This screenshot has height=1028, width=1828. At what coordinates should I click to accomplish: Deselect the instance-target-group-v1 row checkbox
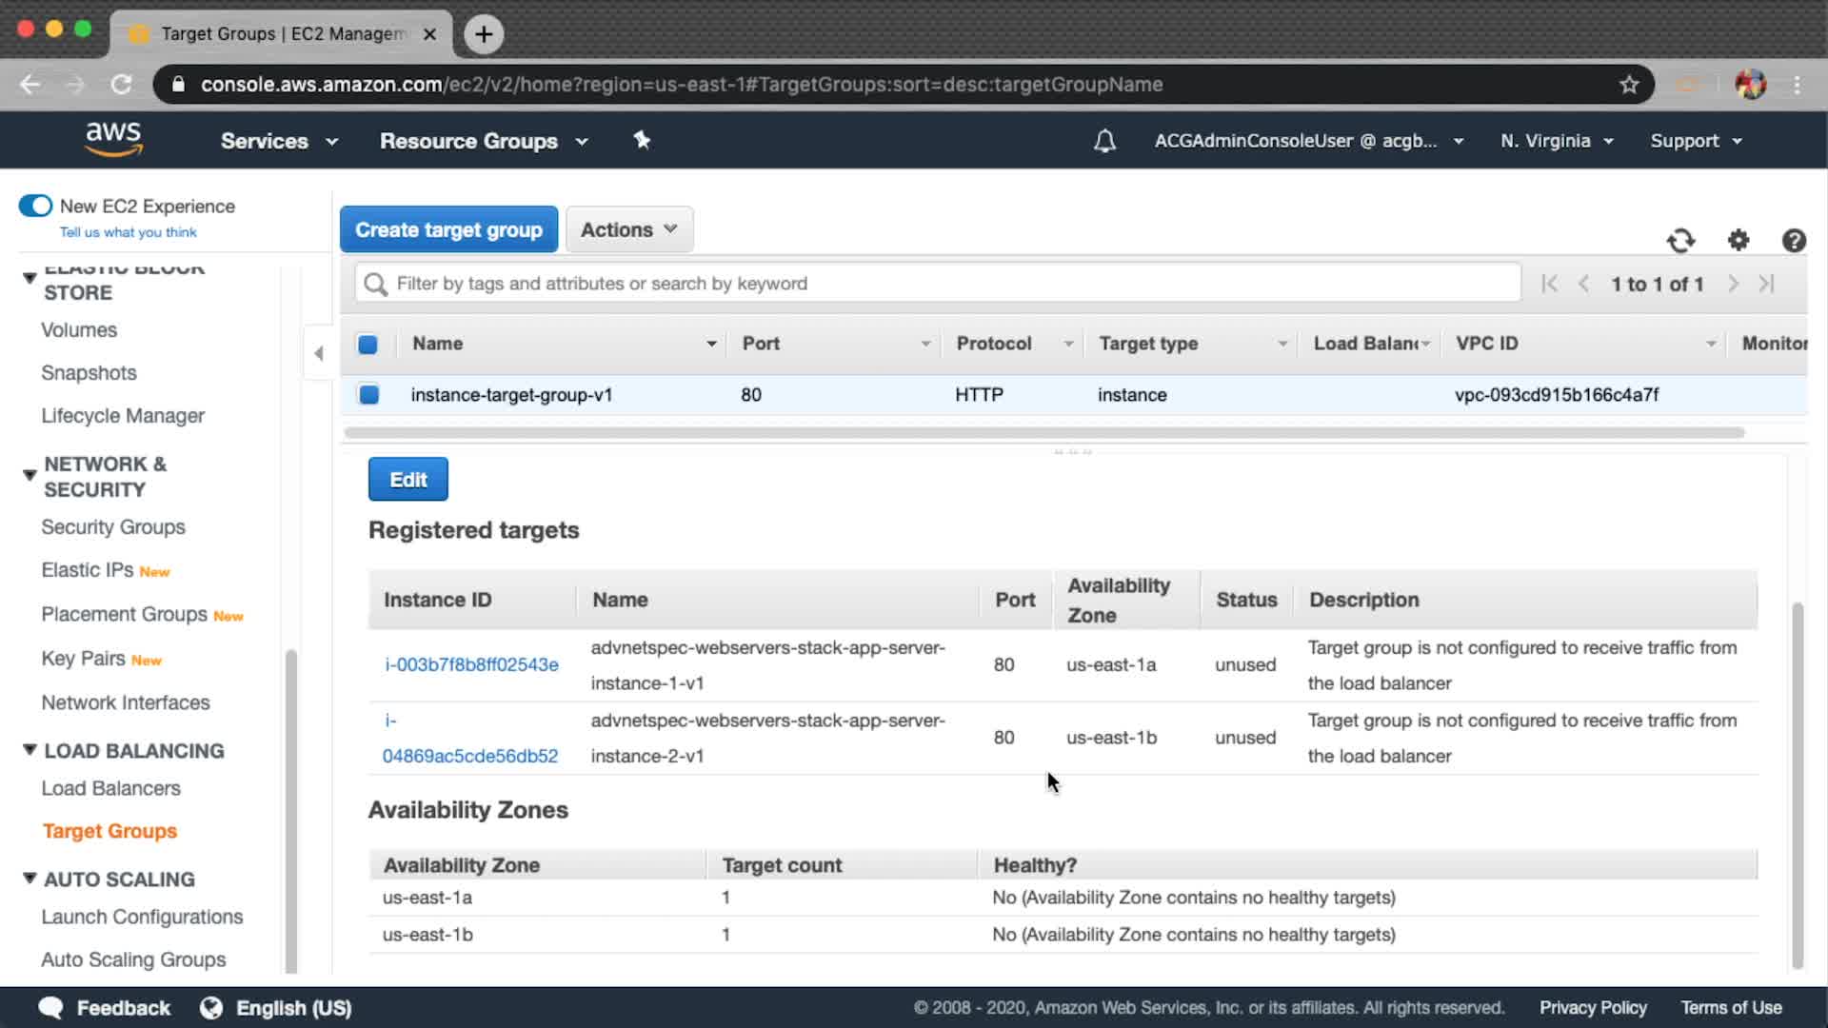point(368,394)
